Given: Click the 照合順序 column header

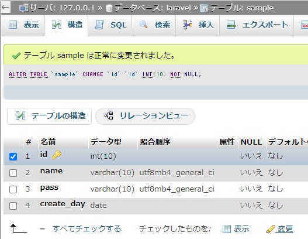Looking at the screenshot, I should (x=155, y=142).
